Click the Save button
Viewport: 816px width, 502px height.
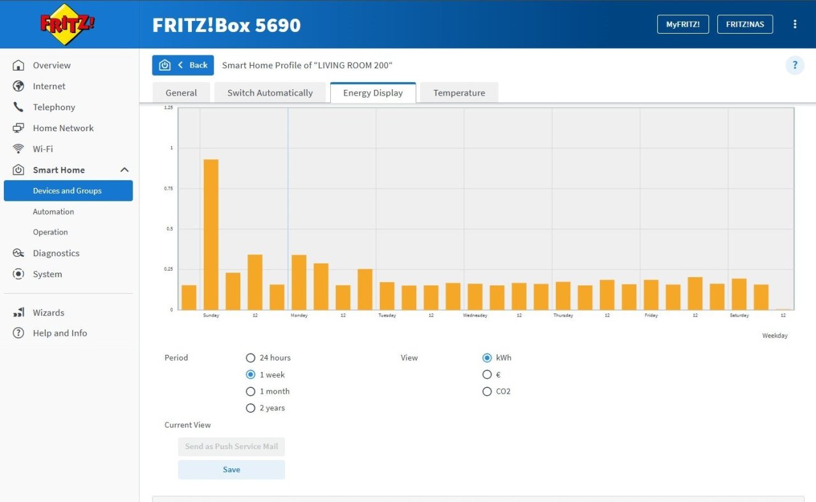231,470
